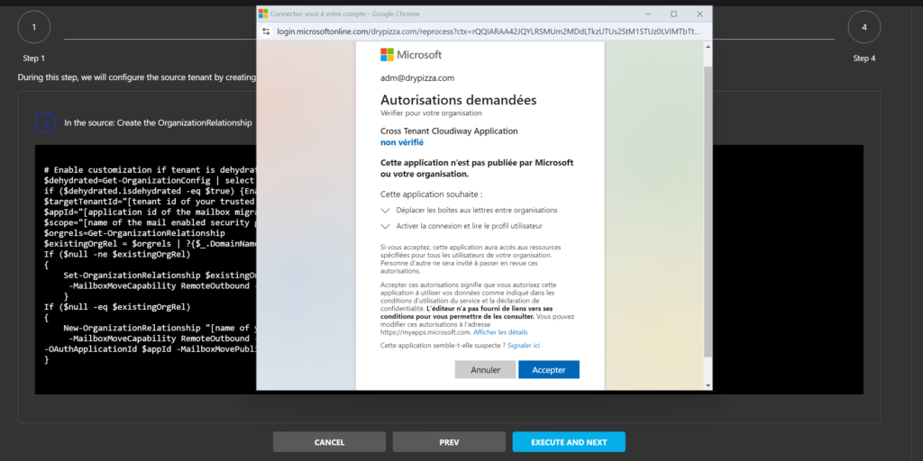Click 'Cross Tenant Cloudiway Application' text
Viewport: 923px width, 461px height.
tap(449, 131)
